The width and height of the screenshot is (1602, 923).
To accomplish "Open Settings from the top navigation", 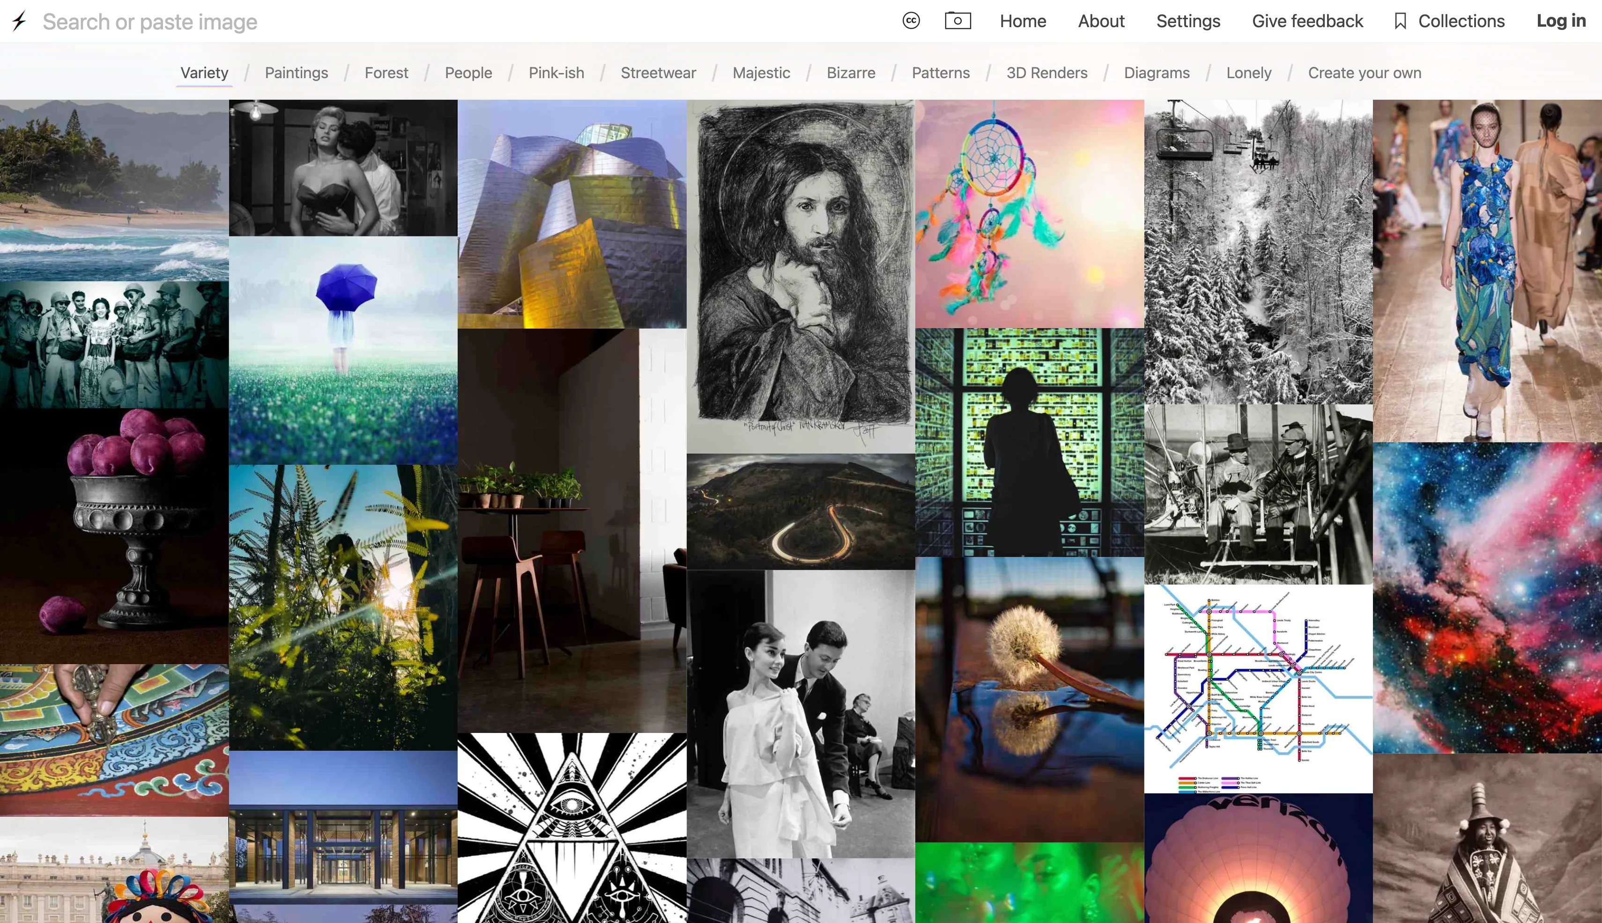I will point(1188,21).
